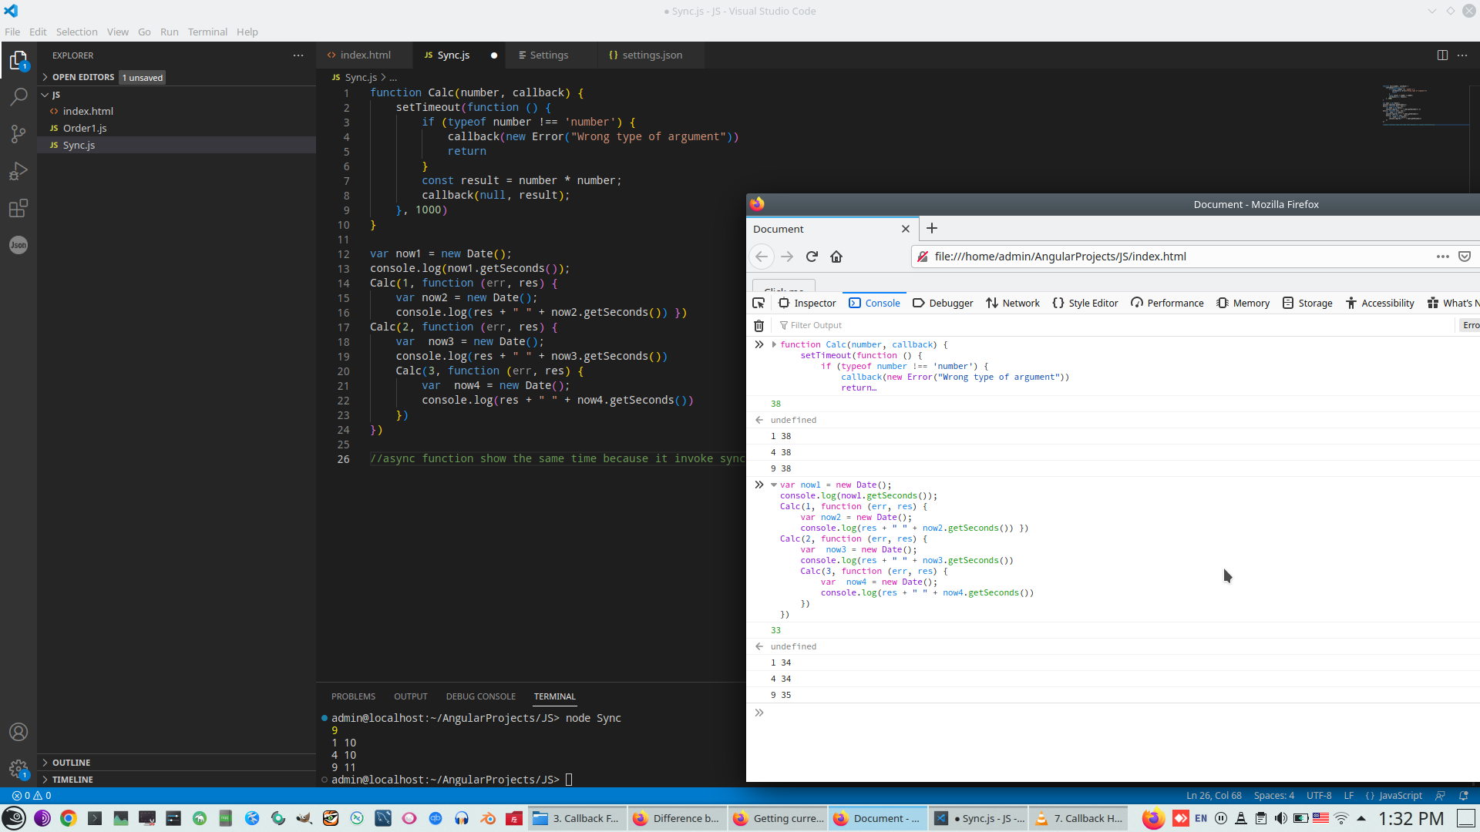
Task: Open Order1.js in the Explorer
Action: (85, 128)
